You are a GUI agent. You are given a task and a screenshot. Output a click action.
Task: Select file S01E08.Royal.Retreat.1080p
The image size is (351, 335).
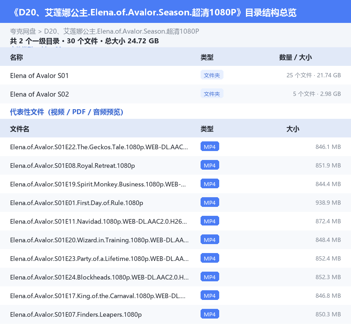(x=72, y=165)
